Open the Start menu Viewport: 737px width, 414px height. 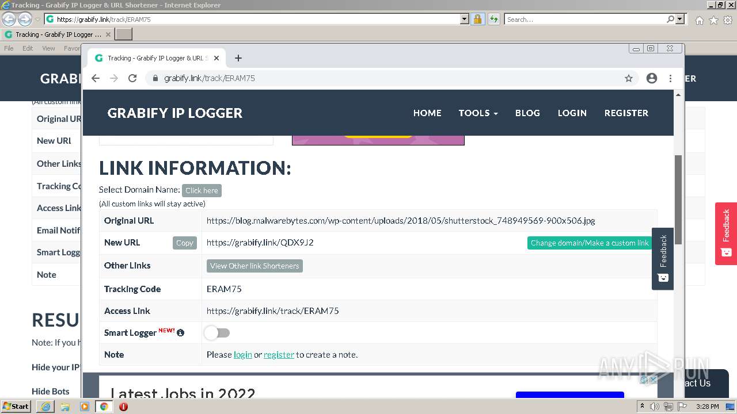(x=16, y=407)
